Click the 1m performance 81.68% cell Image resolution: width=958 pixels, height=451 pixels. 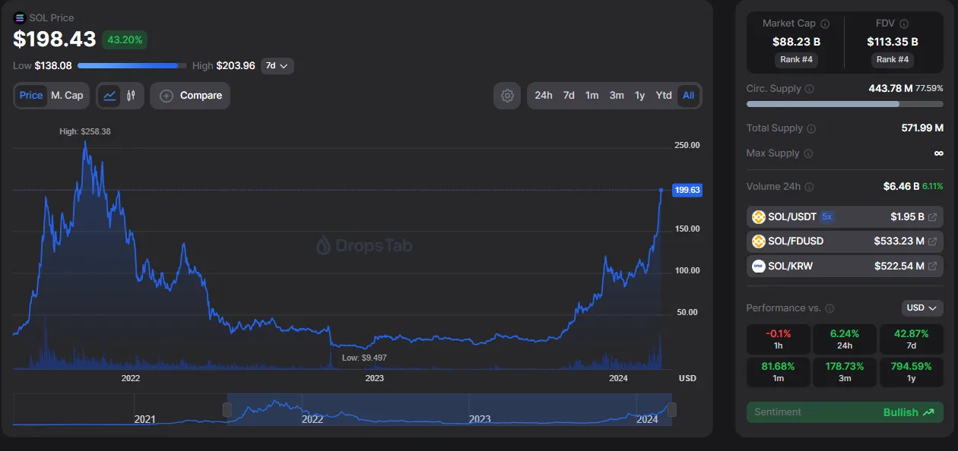pos(778,371)
